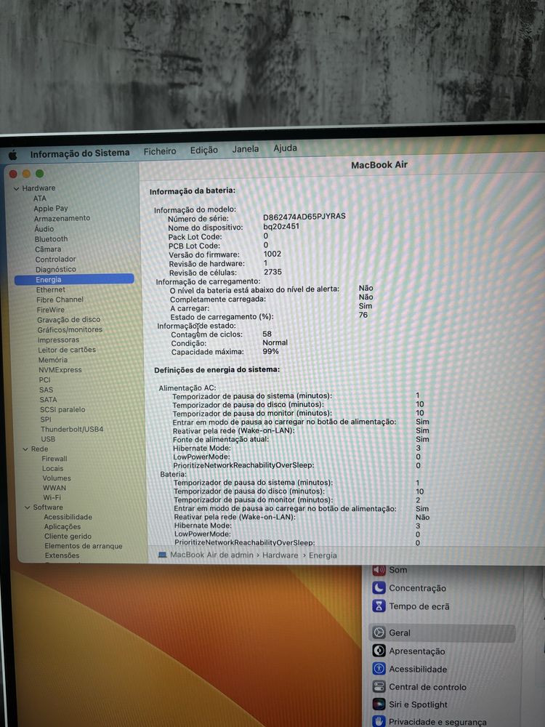Select Volumes under Rede
This screenshot has width=545, height=727.
click(x=57, y=478)
